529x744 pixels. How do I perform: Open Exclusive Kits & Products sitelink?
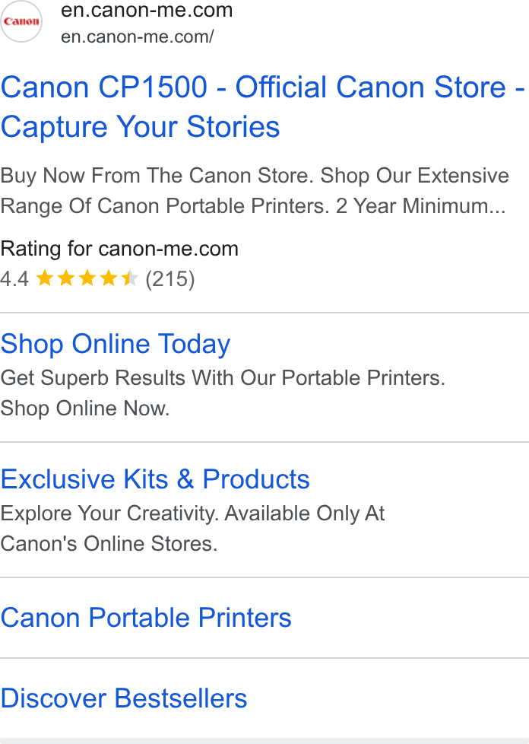tap(155, 479)
